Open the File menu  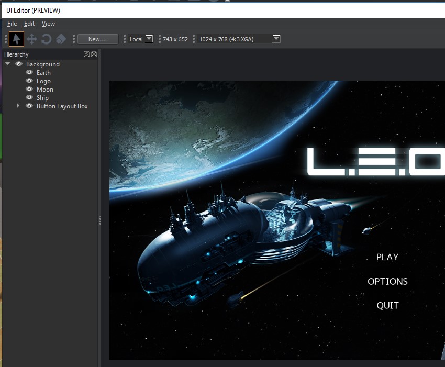point(12,23)
